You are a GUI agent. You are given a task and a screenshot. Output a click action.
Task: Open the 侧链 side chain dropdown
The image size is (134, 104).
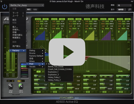coord(124,5)
